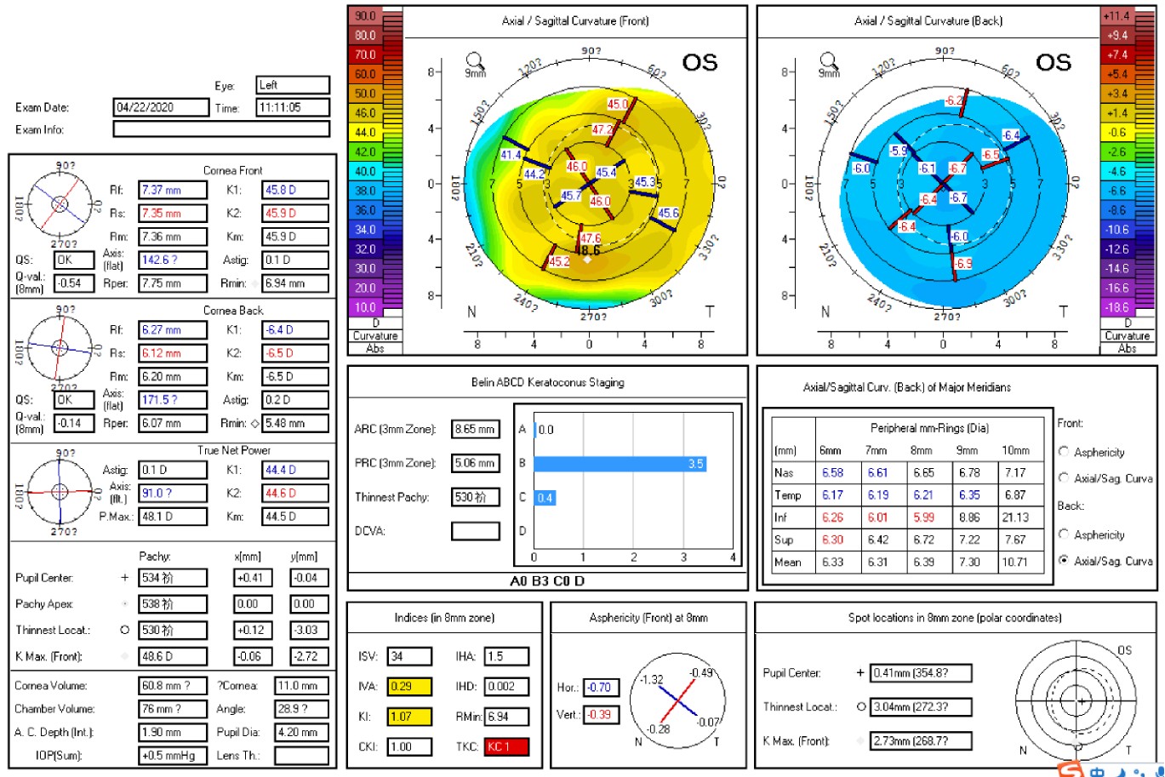
Task: Click the 9mm magnifier icon on the Front curvature map
Action: point(475,61)
